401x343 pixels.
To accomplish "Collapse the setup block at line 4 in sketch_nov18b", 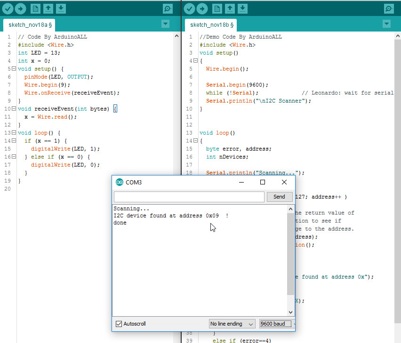I will tap(196, 61).
